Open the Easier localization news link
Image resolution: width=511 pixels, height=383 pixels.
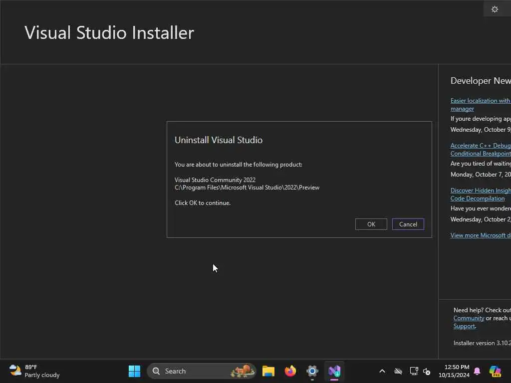481,105
